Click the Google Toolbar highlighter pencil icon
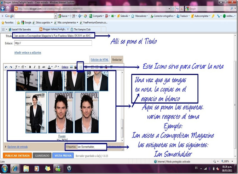Screen dimensions: 238x174 (213, 16)
